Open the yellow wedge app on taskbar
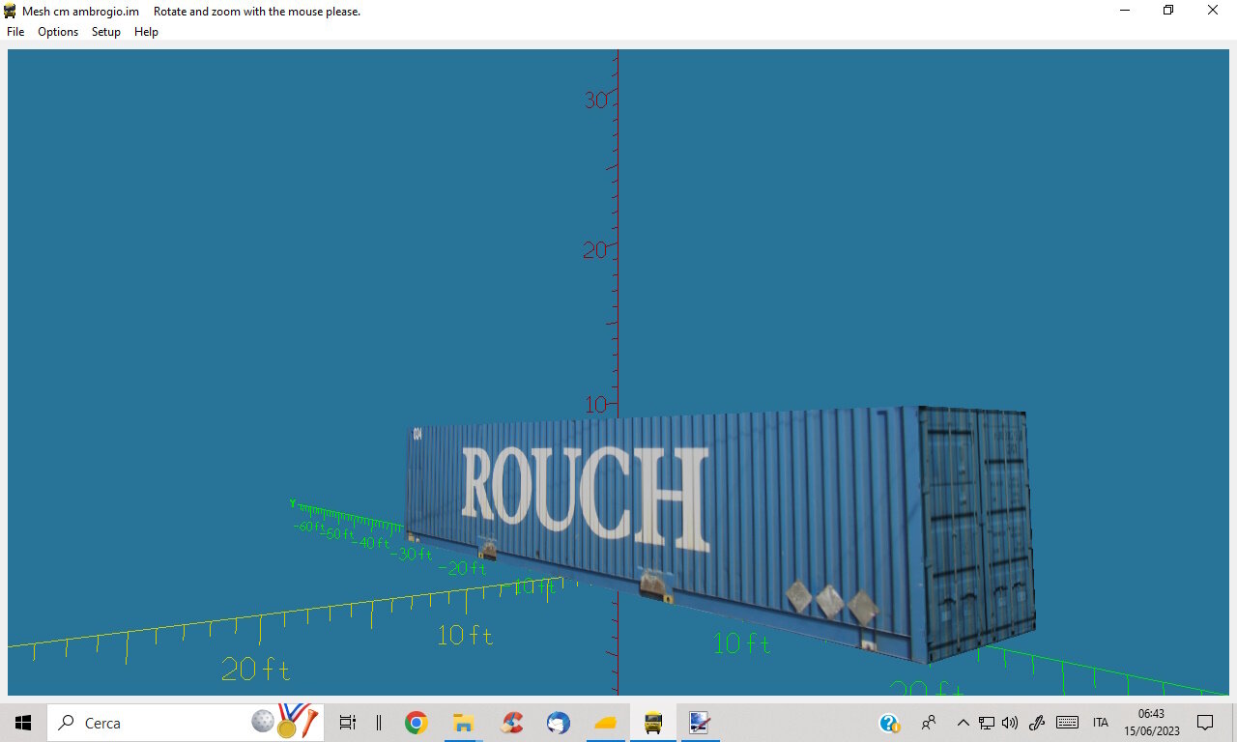The height and width of the screenshot is (742, 1237). (x=606, y=723)
